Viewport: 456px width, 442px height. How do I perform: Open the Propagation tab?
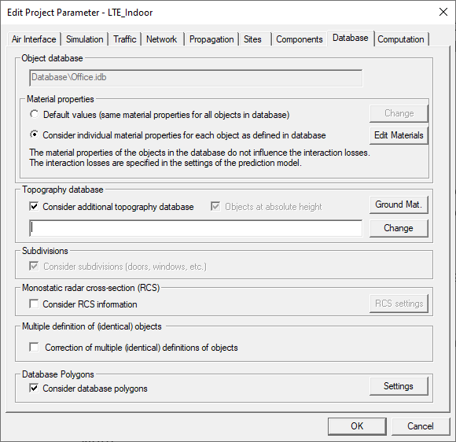pyautogui.click(x=211, y=39)
